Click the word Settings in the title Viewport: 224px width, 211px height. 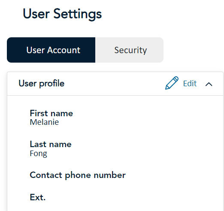pyautogui.click(x=78, y=15)
